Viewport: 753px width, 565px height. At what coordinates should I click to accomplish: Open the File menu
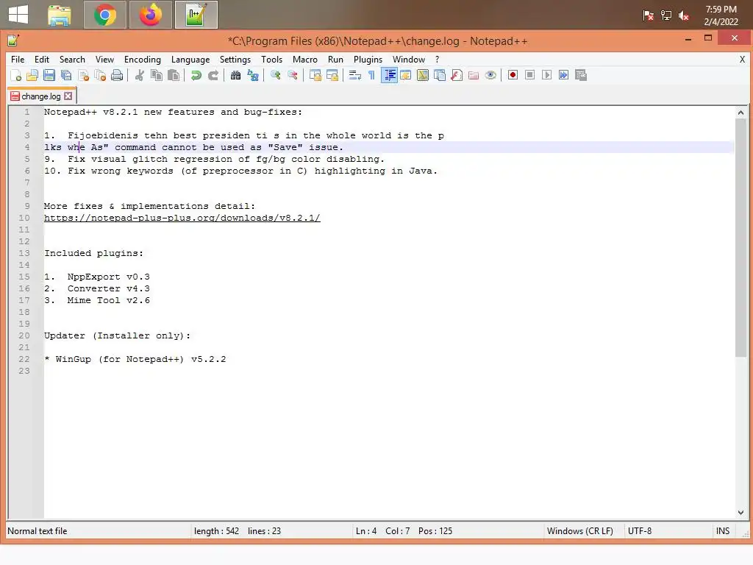pos(18,60)
